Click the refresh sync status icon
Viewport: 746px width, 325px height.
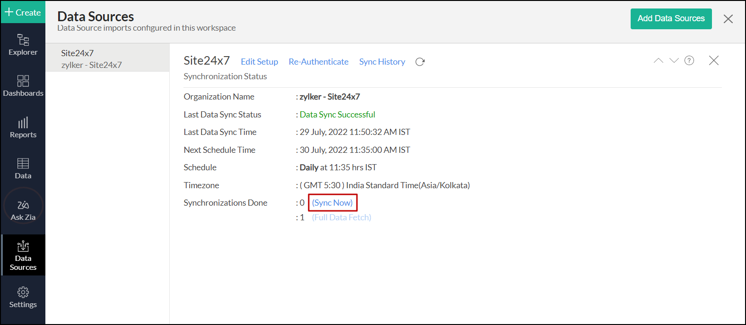coord(420,62)
